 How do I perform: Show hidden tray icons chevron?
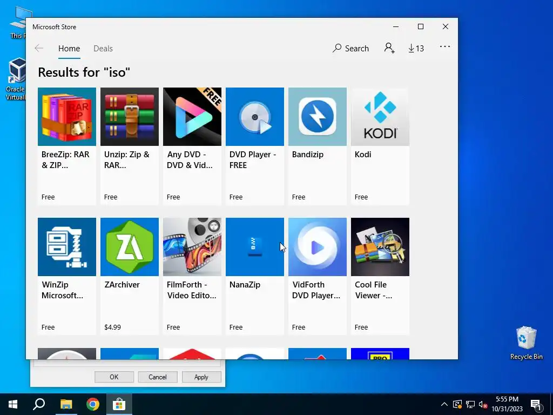(x=444, y=404)
